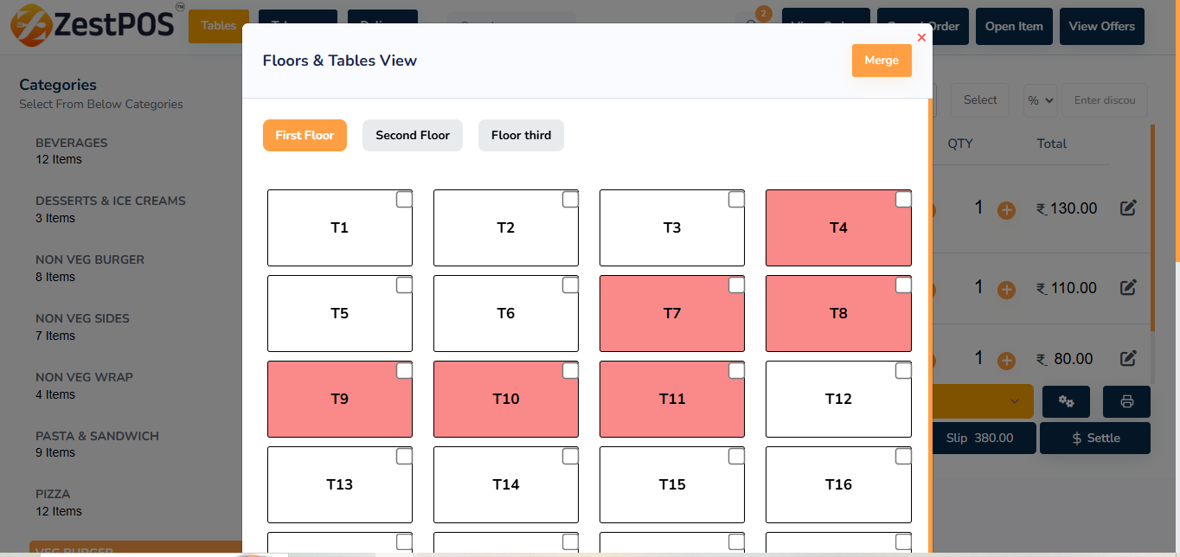Open the percent discount type dropdown
Viewport: 1180px width, 557px height.
pyautogui.click(x=1040, y=100)
